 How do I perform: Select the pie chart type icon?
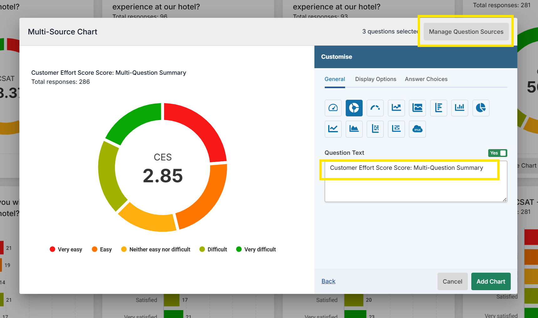coord(481,108)
